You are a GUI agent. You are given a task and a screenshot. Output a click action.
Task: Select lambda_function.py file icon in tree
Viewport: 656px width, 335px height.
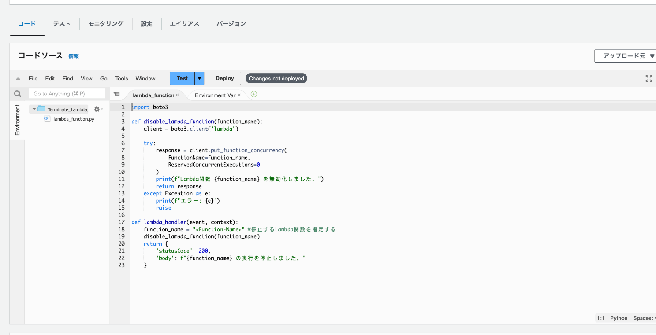click(46, 119)
